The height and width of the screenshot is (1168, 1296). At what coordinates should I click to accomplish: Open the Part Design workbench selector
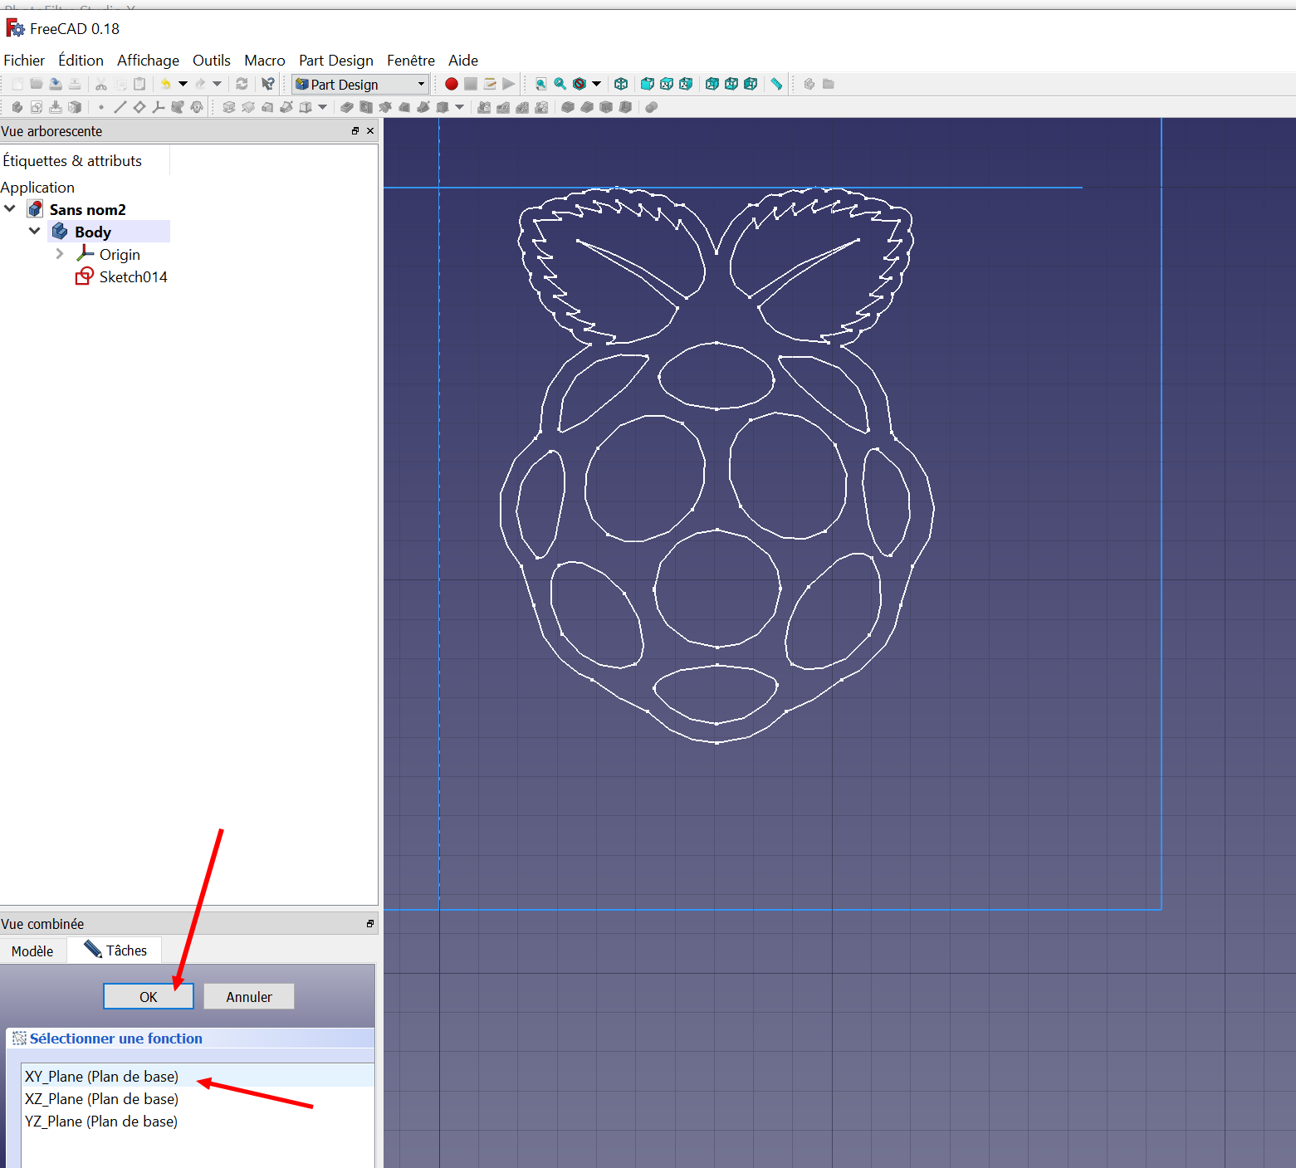[360, 84]
